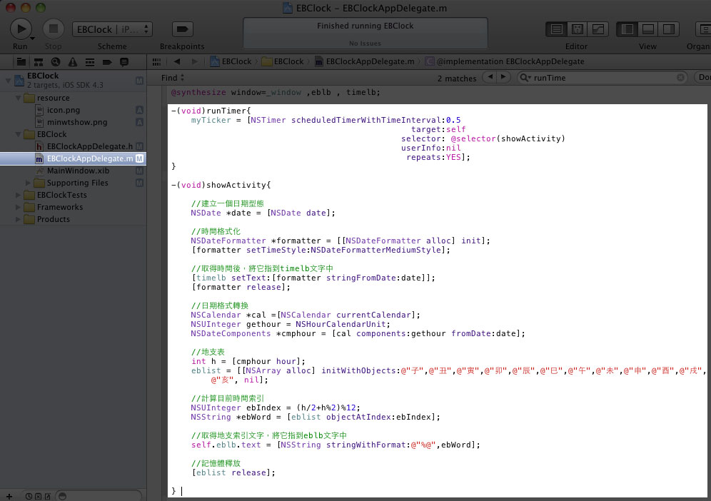Filter files with source control status
This screenshot has width=711, height=501.
click(x=38, y=497)
